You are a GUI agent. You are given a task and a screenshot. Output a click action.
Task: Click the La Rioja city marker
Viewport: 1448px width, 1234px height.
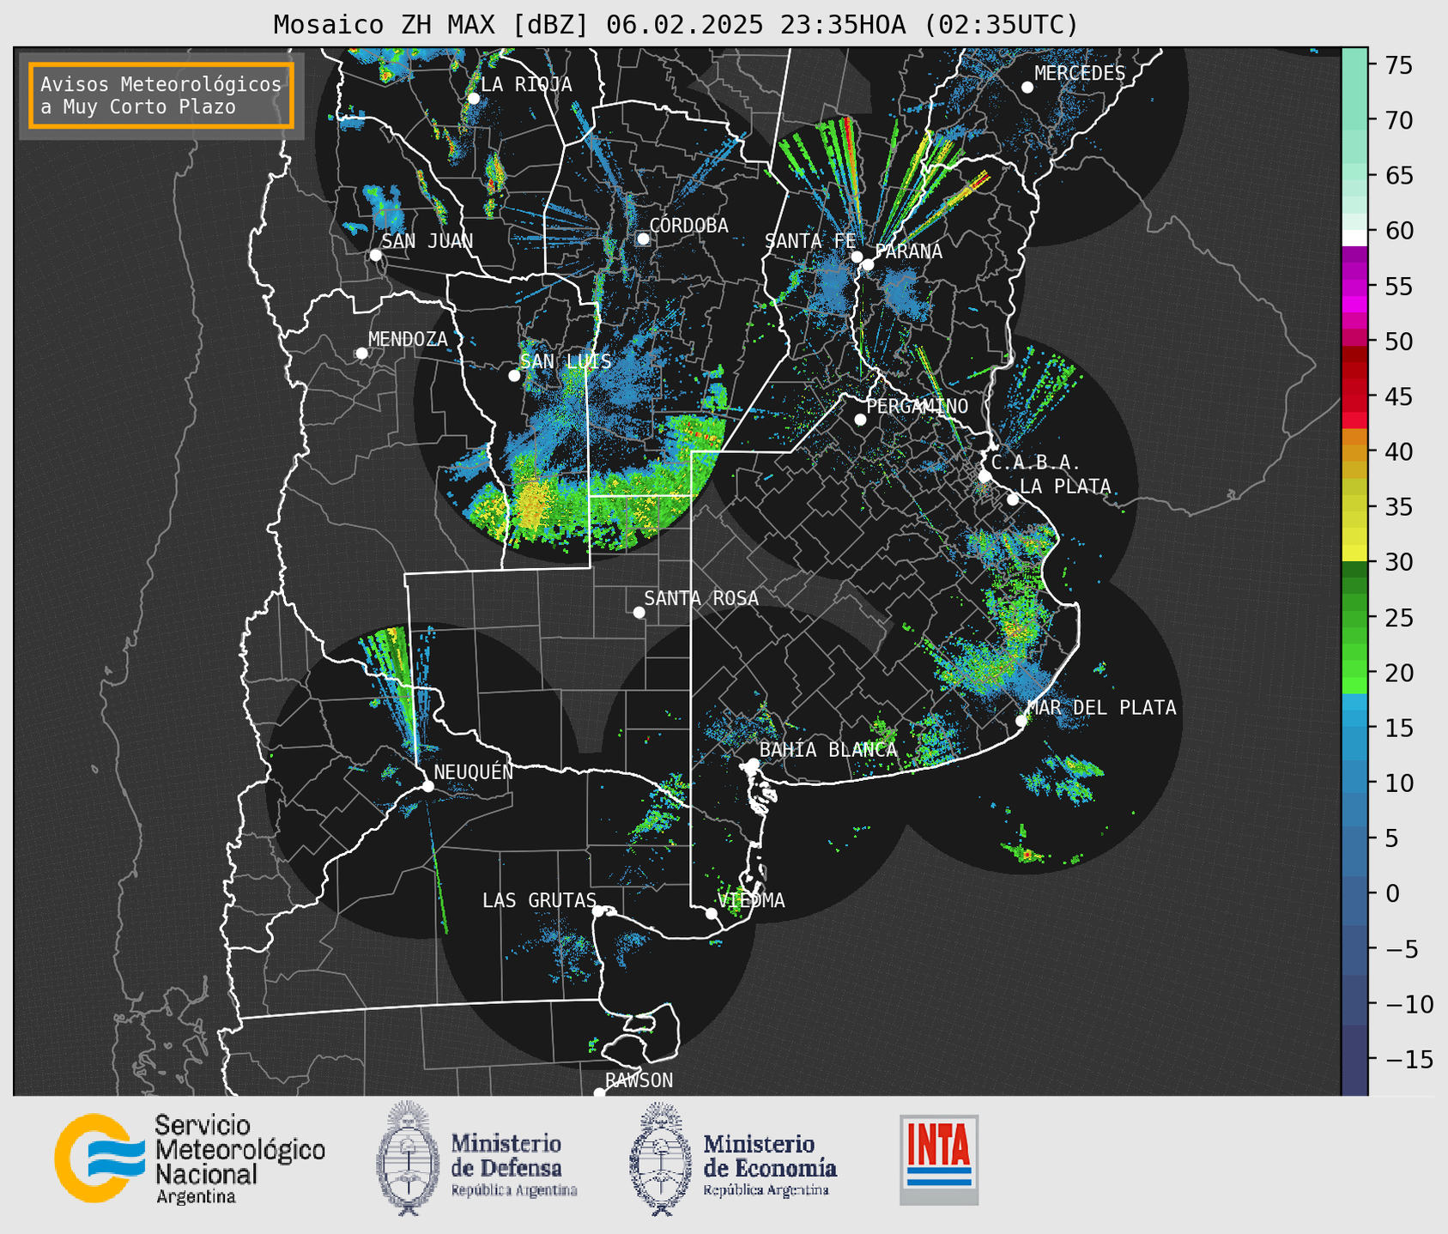pyautogui.click(x=473, y=99)
